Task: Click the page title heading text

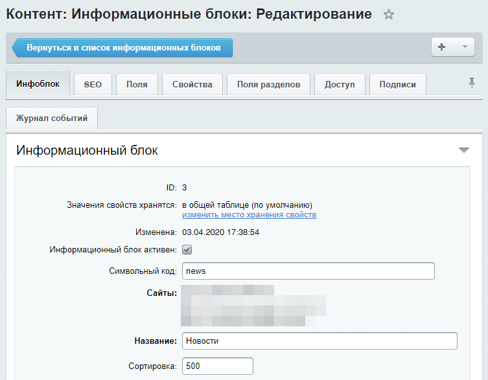Action: coord(189,14)
